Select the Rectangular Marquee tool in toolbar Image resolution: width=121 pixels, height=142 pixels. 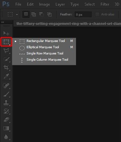(6, 42)
